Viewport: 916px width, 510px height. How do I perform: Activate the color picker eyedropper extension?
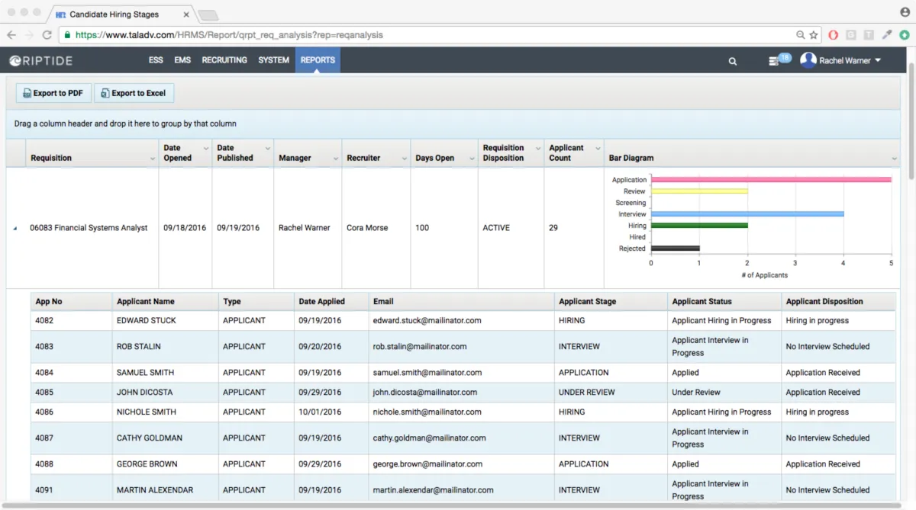point(887,35)
